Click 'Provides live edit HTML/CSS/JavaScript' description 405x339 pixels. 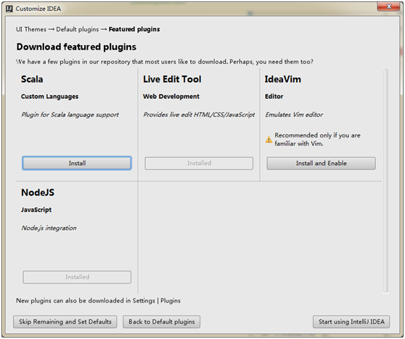click(199, 115)
